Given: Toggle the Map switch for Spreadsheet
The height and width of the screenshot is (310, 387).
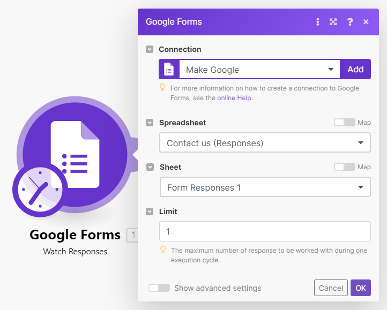Looking at the screenshot, I should (345, 122).
